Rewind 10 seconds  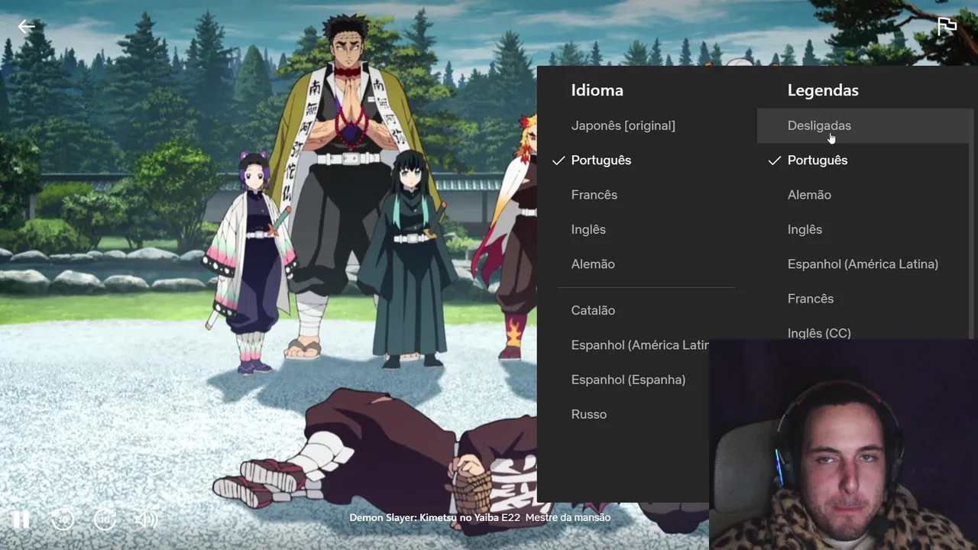pyautogui.click(x=63, y=519)
